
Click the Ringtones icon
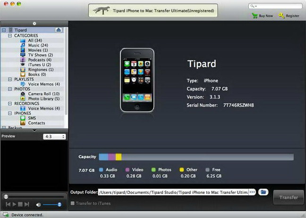[23, 70]
